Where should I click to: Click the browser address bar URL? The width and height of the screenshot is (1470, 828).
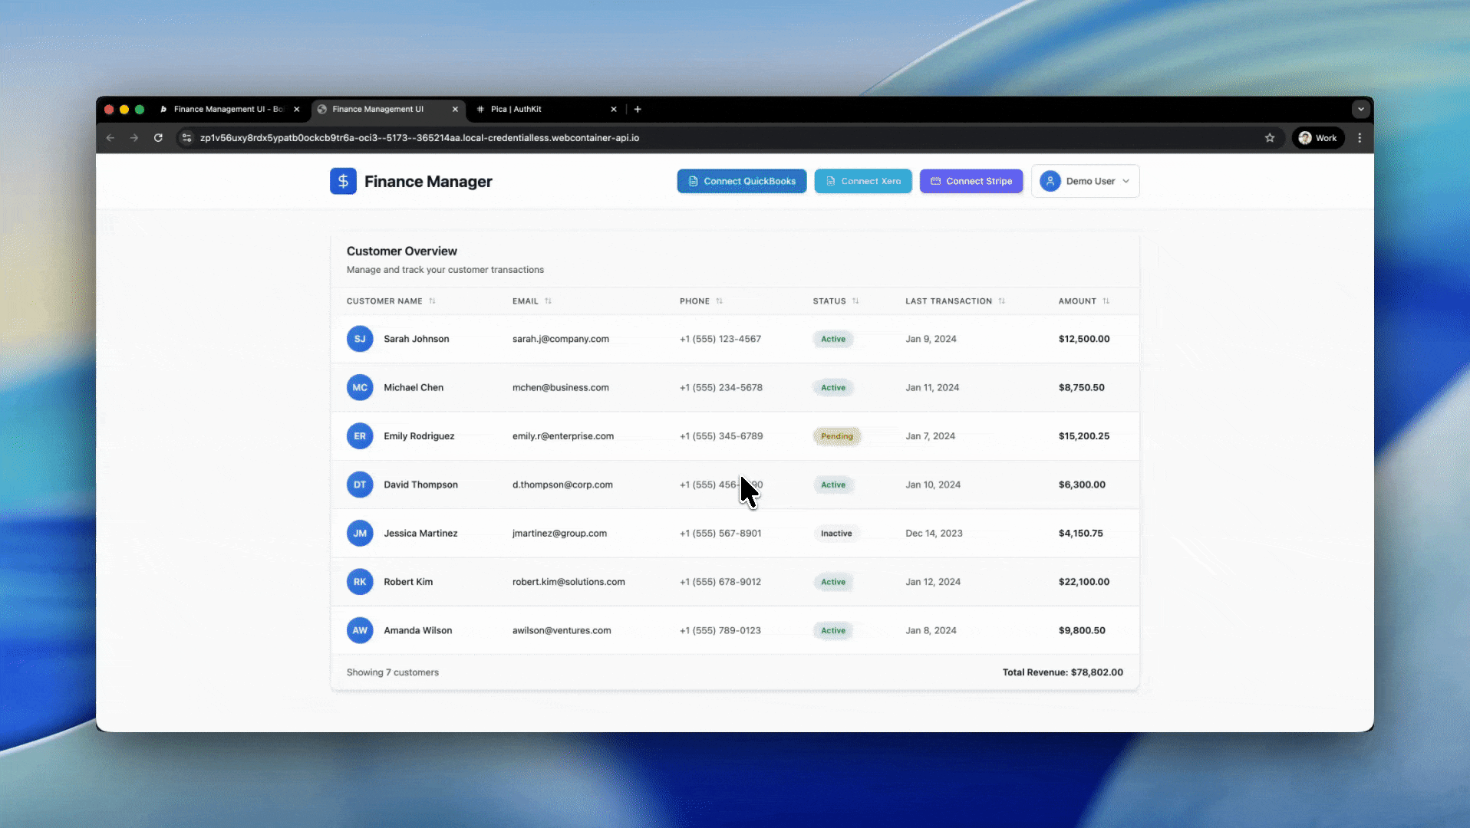[x=419, y=138]
